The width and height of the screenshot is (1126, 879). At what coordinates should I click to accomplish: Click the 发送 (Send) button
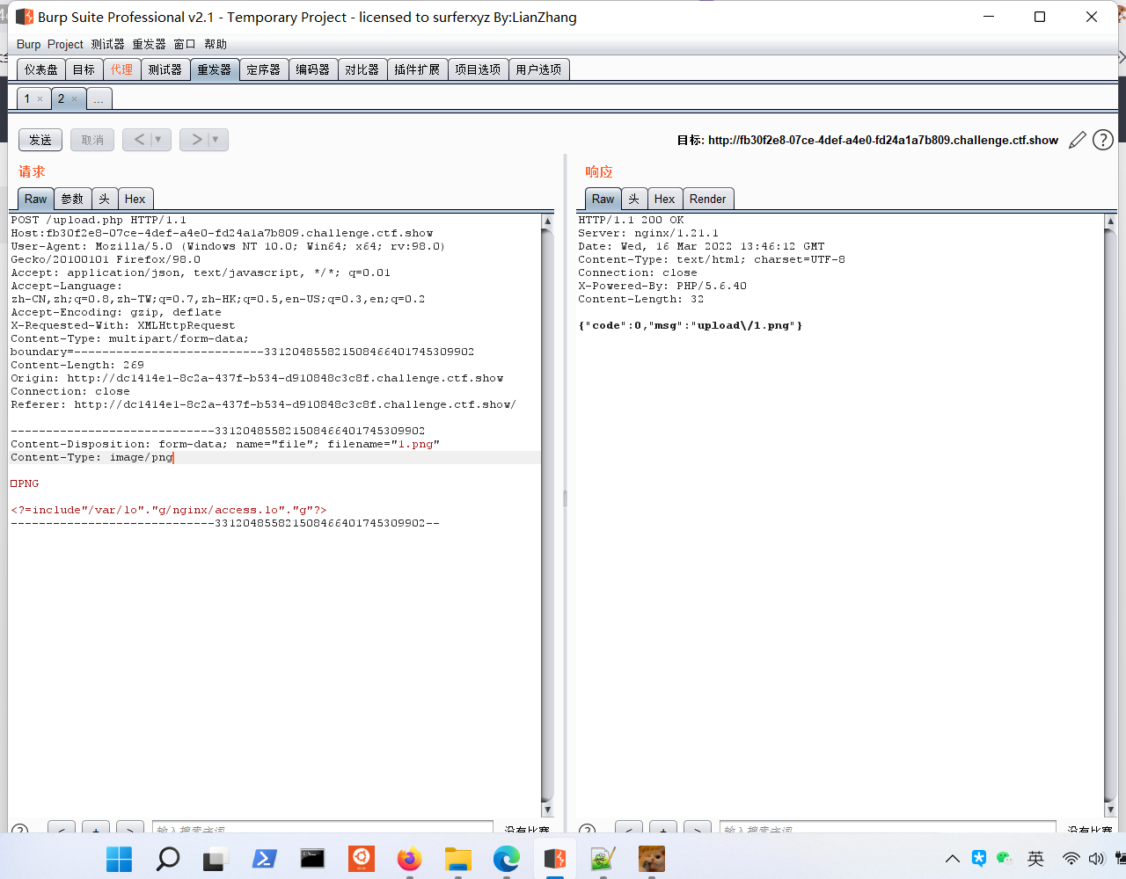coord(40,140)
